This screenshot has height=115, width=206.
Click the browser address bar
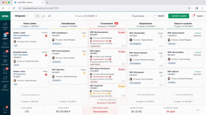pyautogui.click(x=104, y=8)
